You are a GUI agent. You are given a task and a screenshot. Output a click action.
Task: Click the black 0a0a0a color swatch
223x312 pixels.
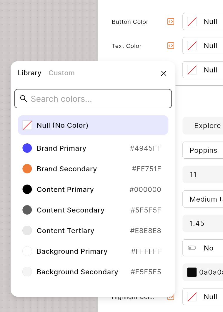[192, 272]
